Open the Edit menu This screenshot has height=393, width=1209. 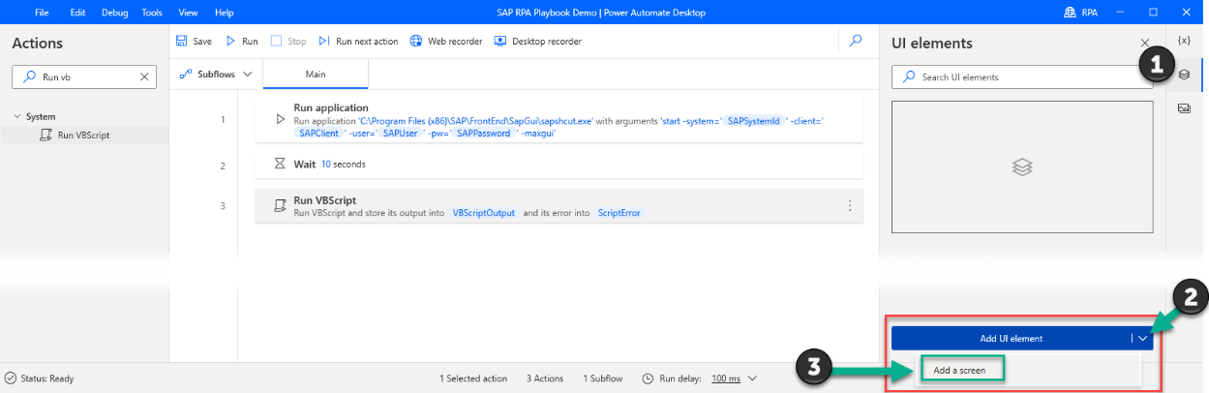pos(78,13)
